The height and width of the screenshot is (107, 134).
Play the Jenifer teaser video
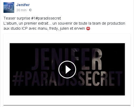[67, 70]
